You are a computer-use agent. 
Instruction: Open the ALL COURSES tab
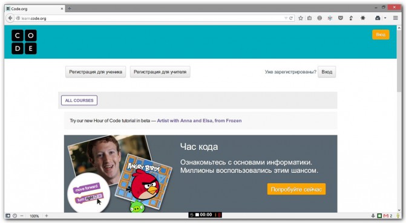coord(79,100)
